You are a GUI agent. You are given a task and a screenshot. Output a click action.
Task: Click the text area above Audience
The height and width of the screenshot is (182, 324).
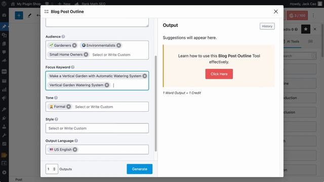(97, 22)
